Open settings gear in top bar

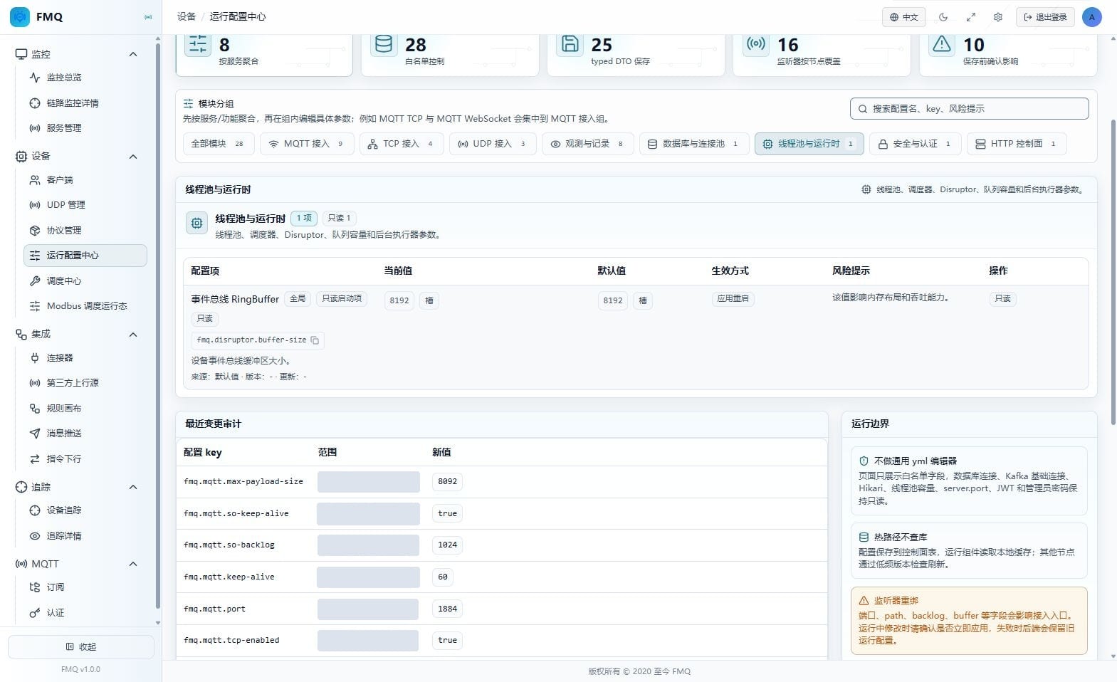point(998,17)
